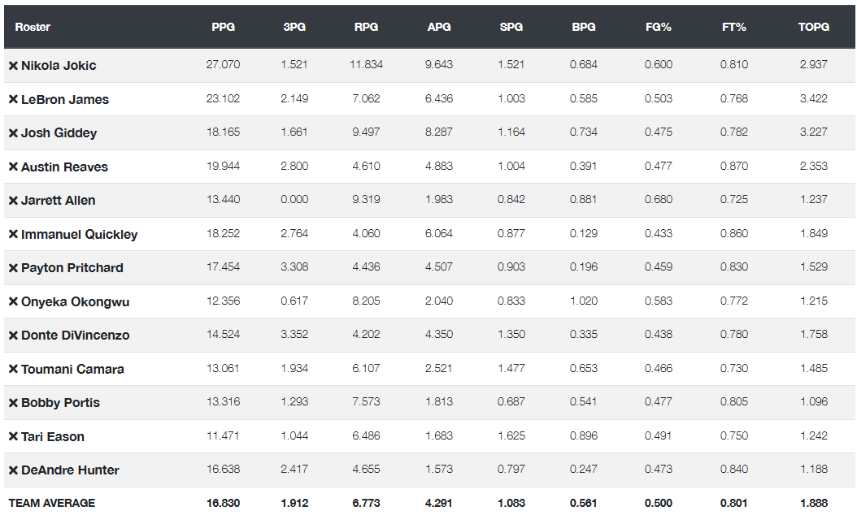Viewport: 857px width, 524px height.
Task: Delete Austin Reaves using the X icon
Action: tap(13, 167)
